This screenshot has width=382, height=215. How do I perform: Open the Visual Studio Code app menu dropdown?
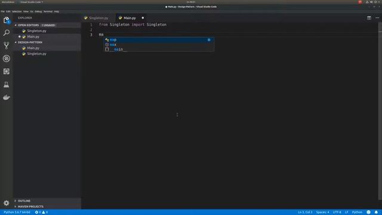32,2
